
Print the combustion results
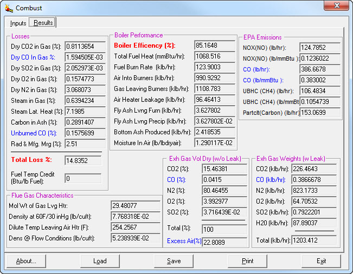pos(247,261)
